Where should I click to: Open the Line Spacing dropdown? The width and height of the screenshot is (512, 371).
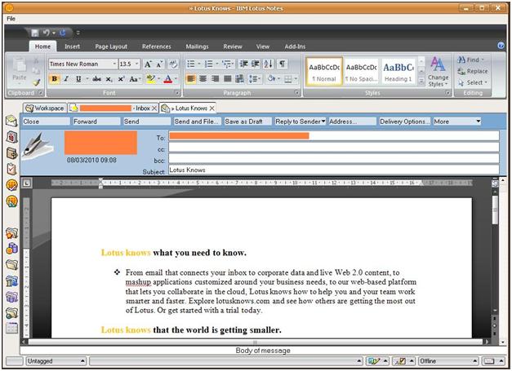[x=254, y=78]
